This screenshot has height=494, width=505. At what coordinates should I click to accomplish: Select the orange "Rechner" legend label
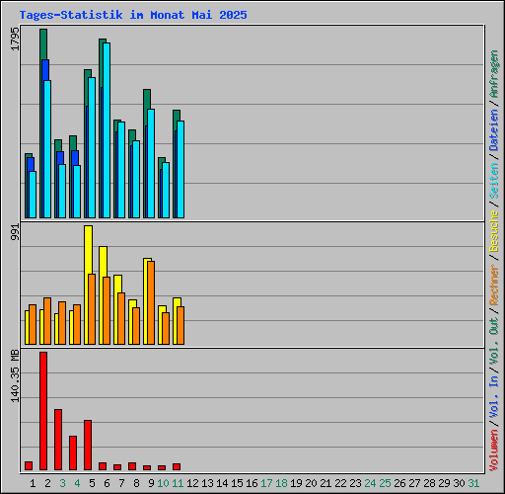tap(494, 285)
